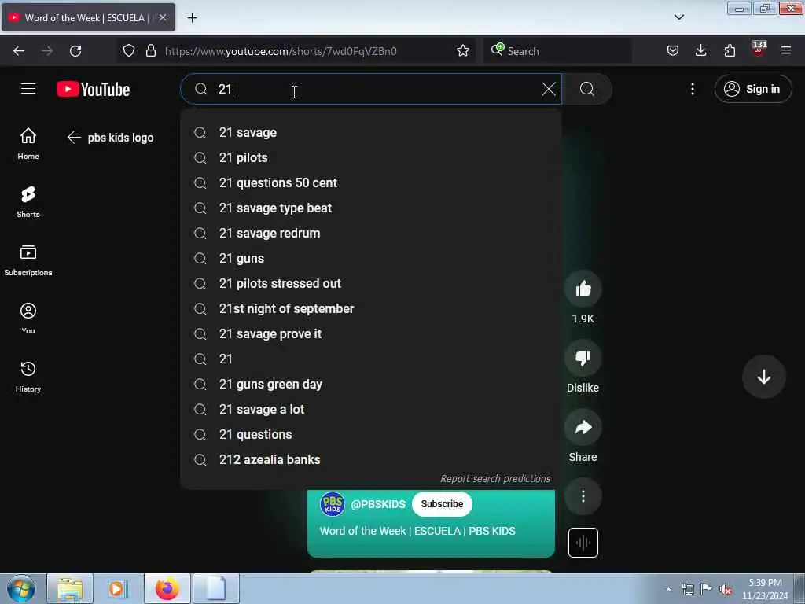Clear the search box with the X
This screenshot has height=604, width=805.
point(548,89)
